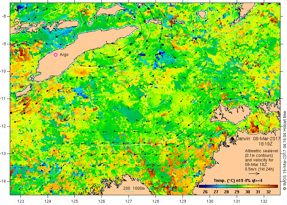
Task: Click the IMOS copyright timestamp text
Action: point(285,151)
